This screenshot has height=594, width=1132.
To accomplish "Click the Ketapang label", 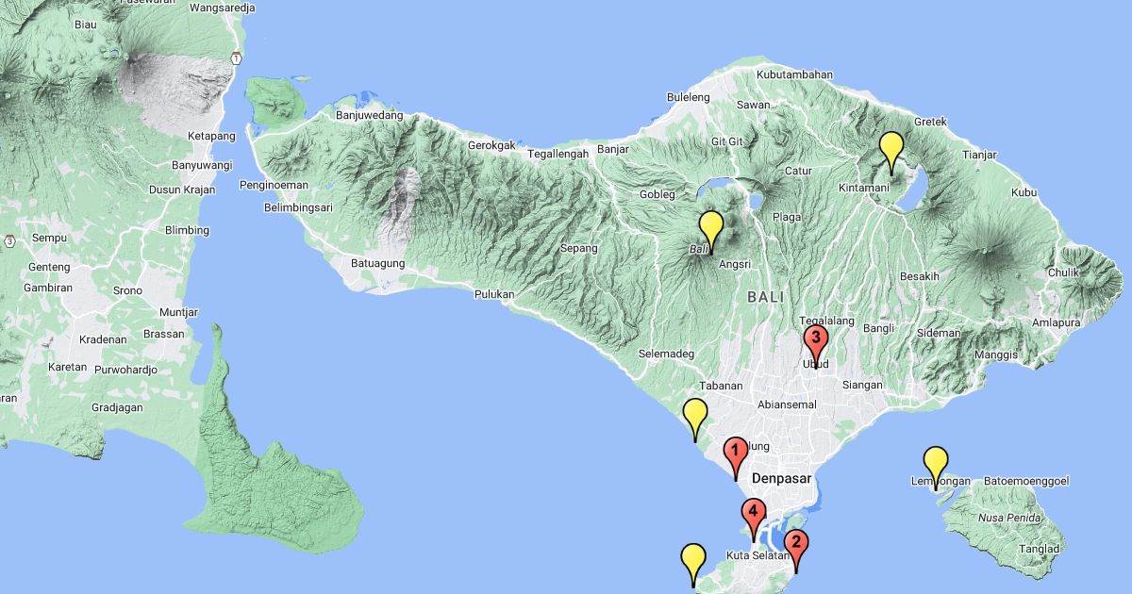I will pos(211,137).
